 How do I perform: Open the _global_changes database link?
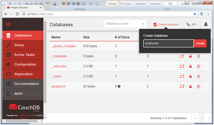click(64, 46)
